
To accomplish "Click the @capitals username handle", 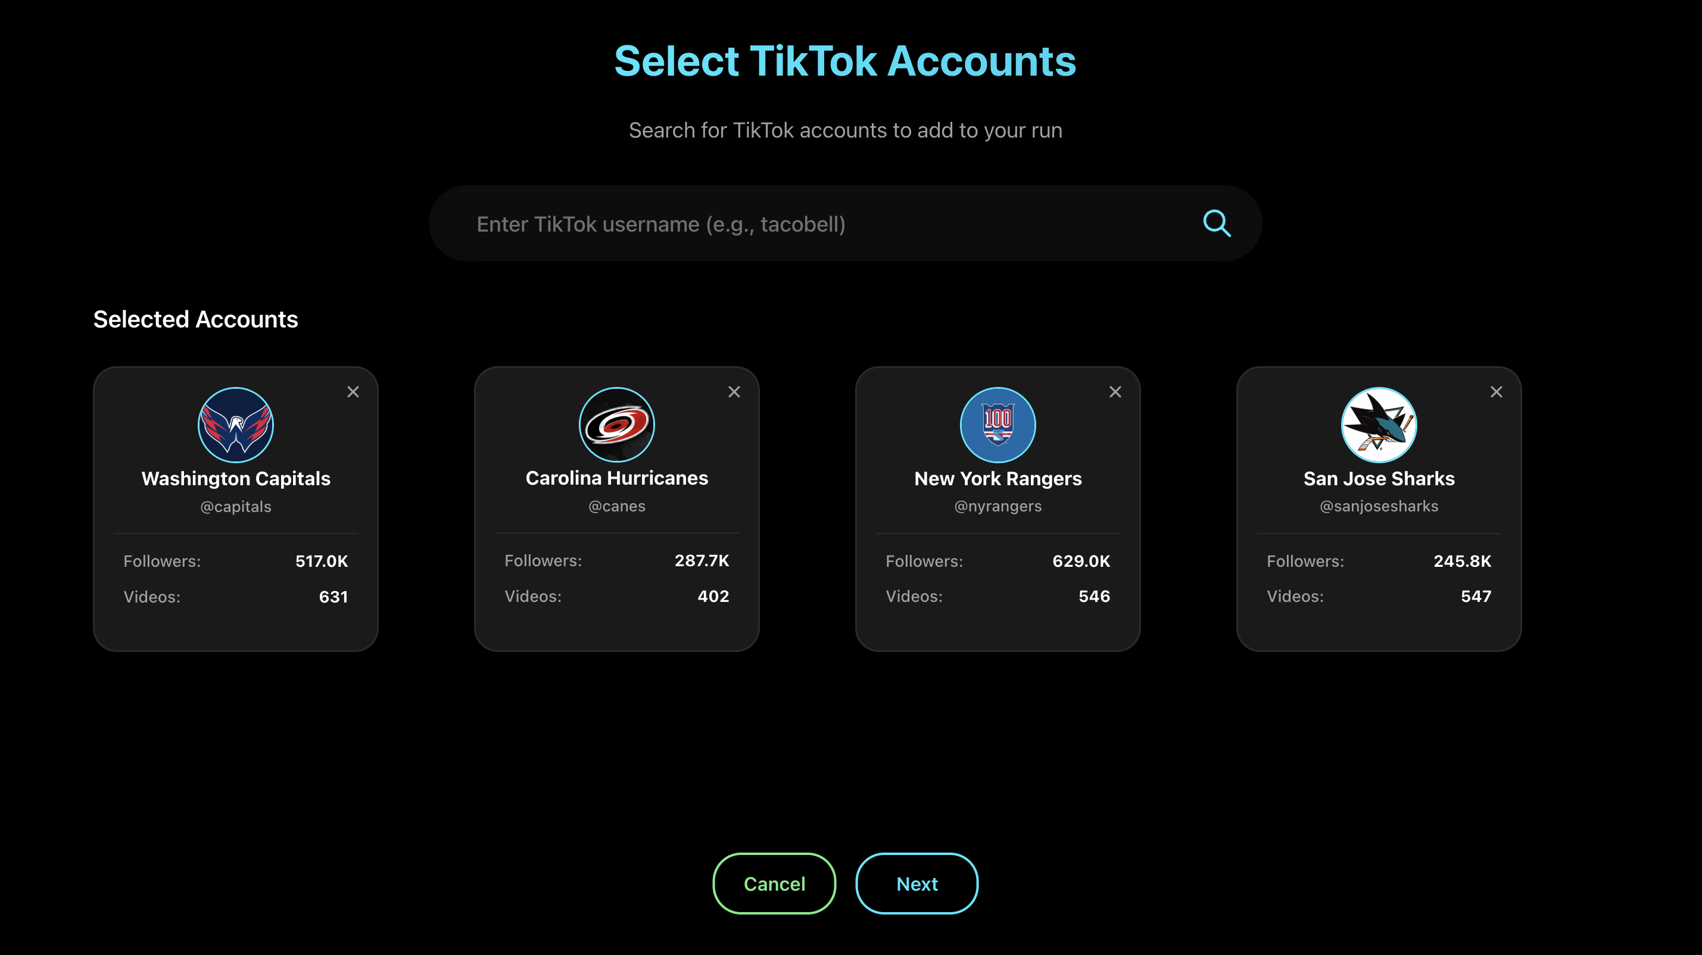I will click(235, 507).
